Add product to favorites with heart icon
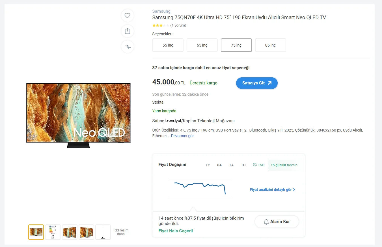 click(x=128, y=16)
